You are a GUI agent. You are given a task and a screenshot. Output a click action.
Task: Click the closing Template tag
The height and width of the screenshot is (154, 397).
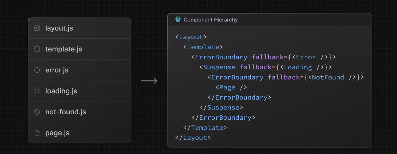click(x=205, y=128)
